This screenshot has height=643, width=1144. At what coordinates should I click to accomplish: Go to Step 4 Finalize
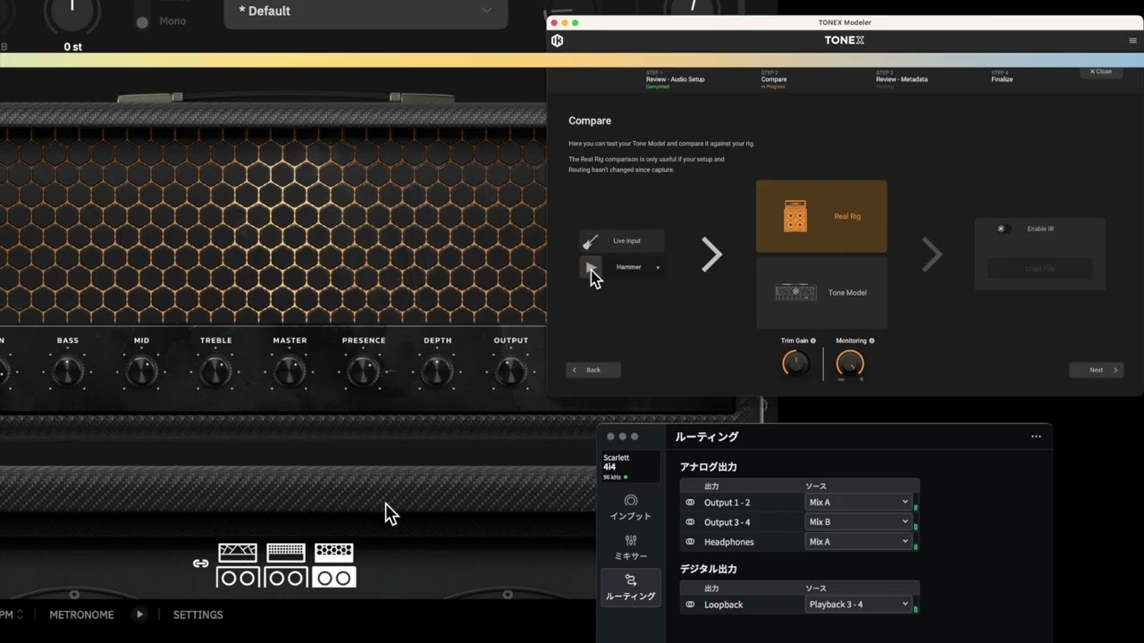(1002, 76)
